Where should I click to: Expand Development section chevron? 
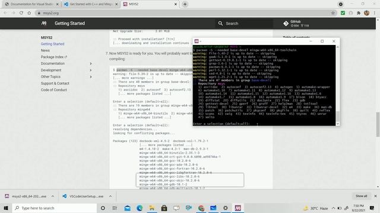coord(91,70)
